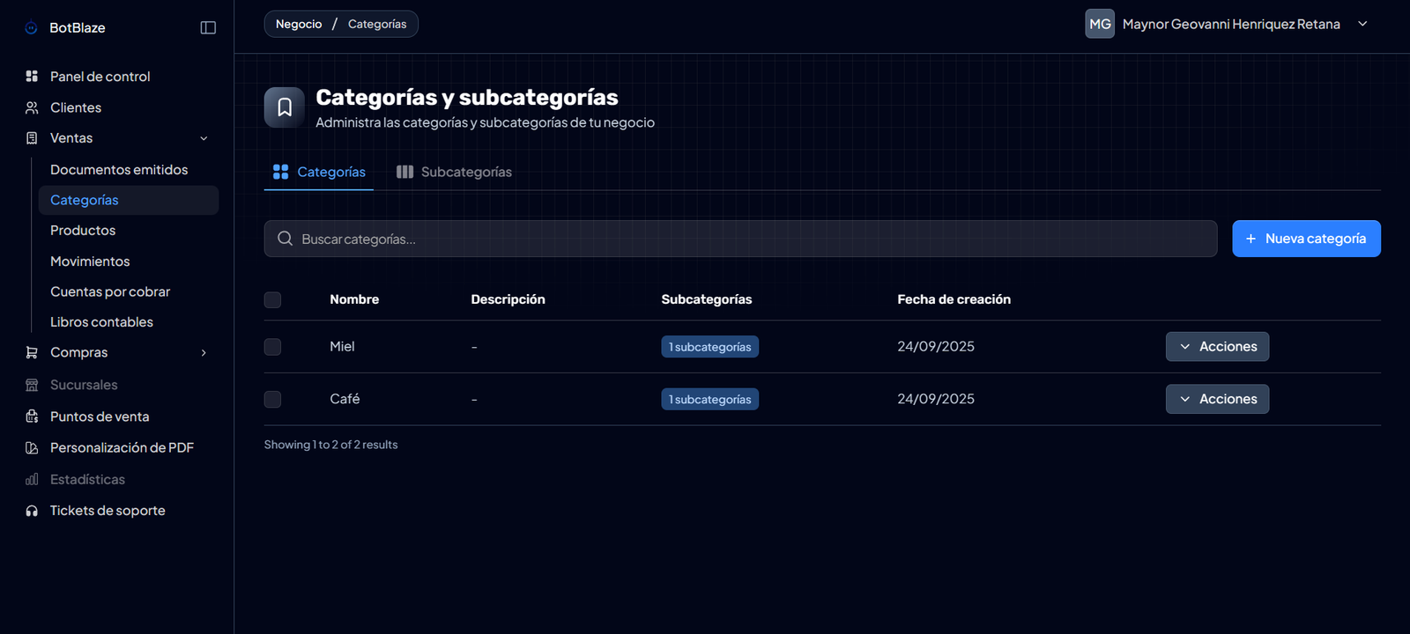
Task: Click the 1 subcategorías badge for Miel
Action: [709, 347]
